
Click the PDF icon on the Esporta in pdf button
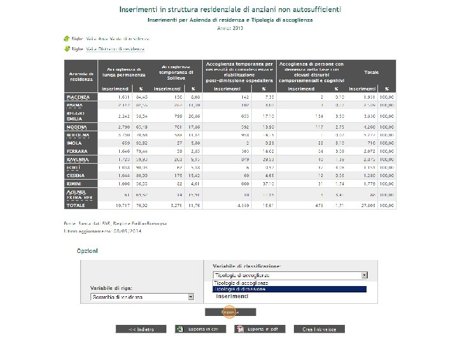(x=240, y=329)
